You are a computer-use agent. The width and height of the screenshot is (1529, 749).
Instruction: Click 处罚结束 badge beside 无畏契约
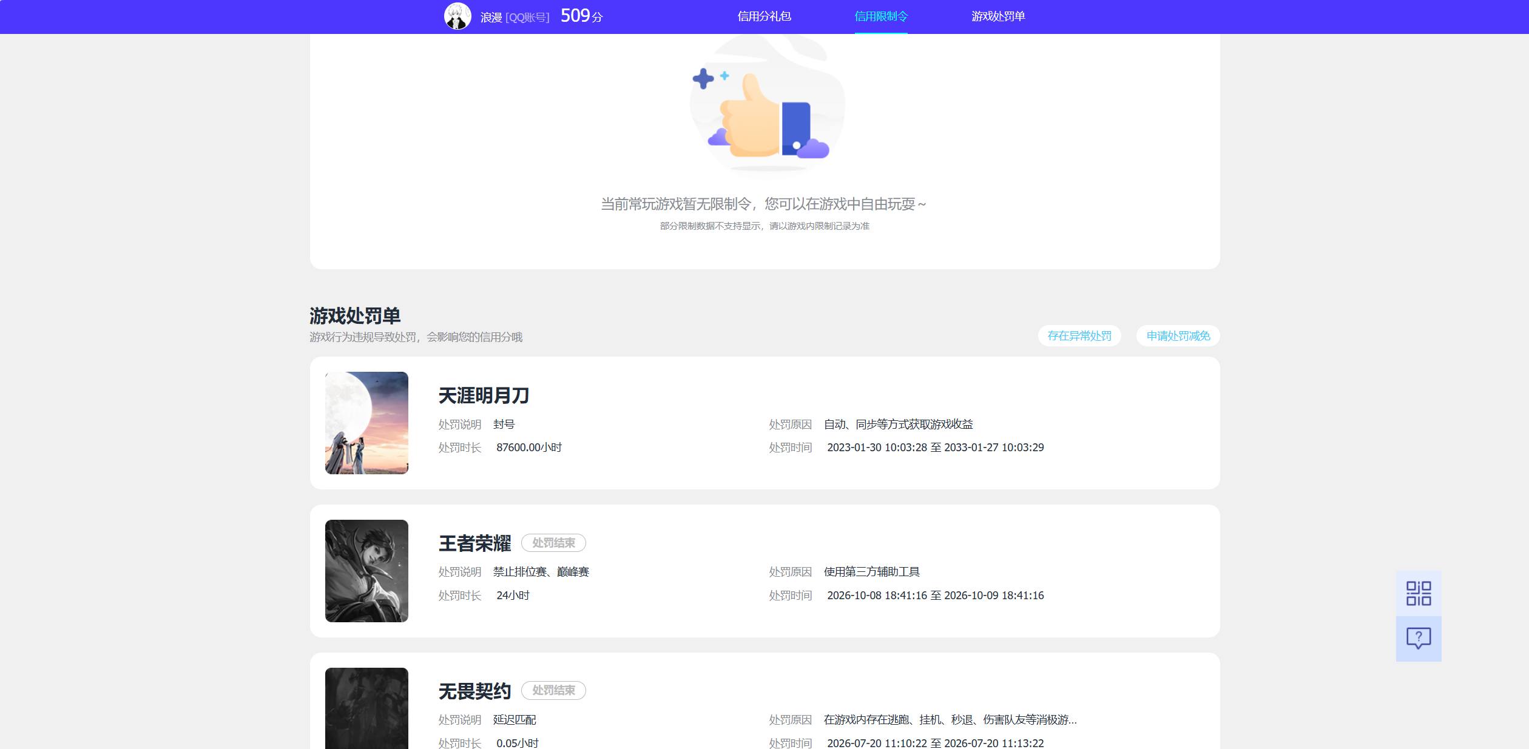pos(553,690)
